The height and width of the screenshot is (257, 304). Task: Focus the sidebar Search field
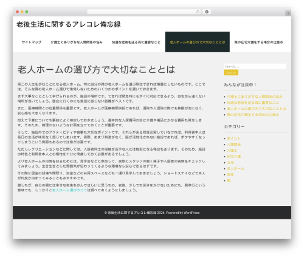(x=255, y=66)
